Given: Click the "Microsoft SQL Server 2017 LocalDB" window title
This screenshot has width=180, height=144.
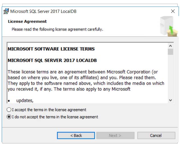Looking at the screenshot, I should pyautogui.click(x=43, y=12).
